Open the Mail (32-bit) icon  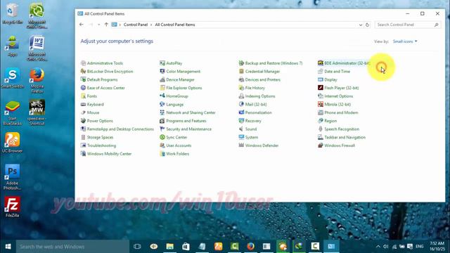(241, 105)
